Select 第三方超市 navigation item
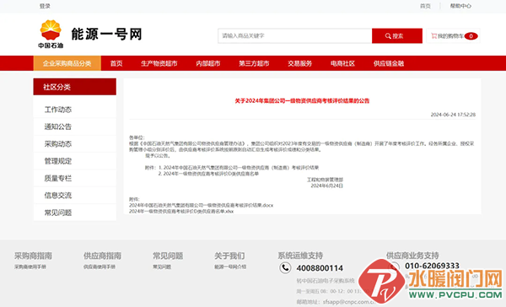Viewport: 506px width, 307px height. pos(254,63)
